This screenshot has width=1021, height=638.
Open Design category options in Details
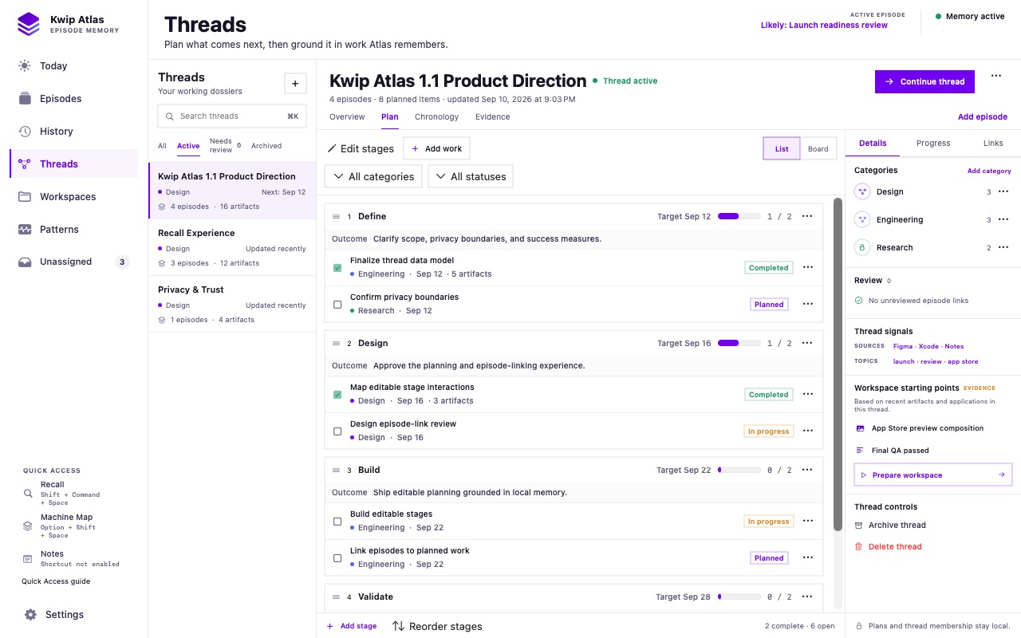1003,191
